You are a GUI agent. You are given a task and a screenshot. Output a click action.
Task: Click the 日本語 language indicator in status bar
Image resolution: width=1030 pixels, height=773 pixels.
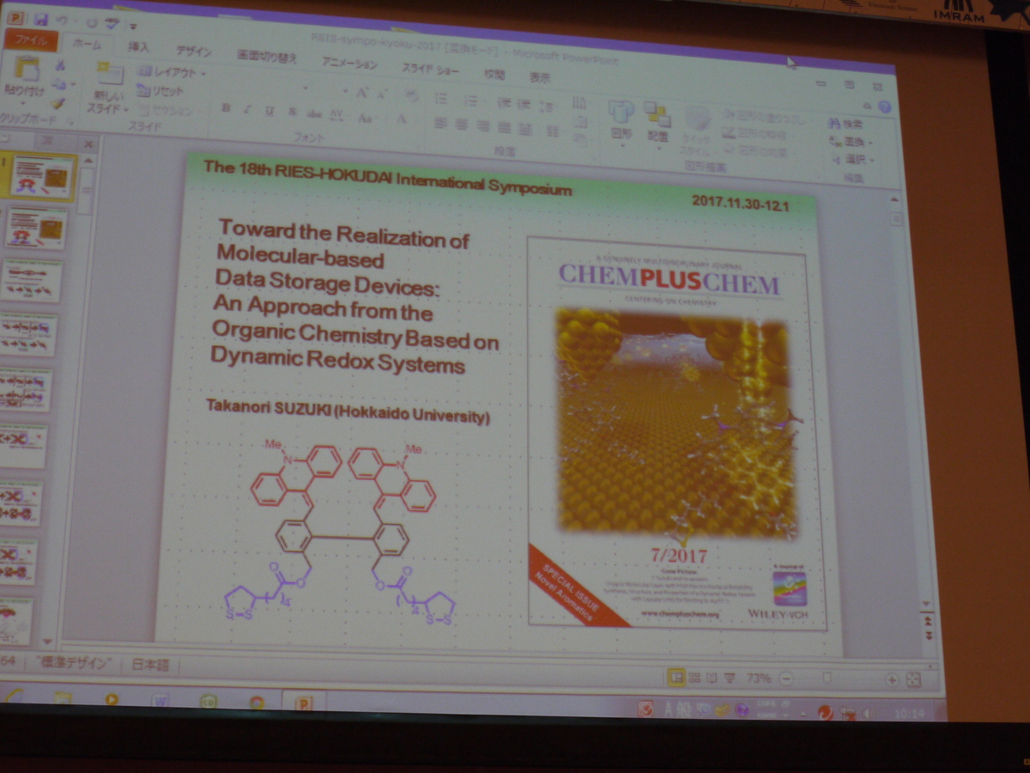[x=150, y=666]
